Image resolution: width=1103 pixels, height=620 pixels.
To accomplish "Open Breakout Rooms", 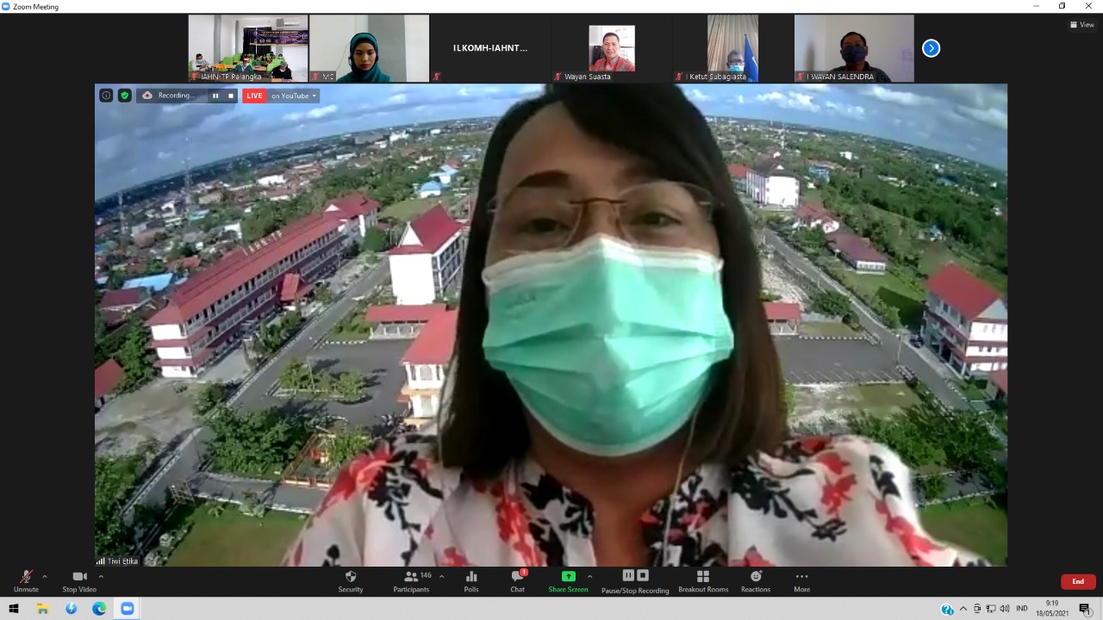I will (703, 580).
